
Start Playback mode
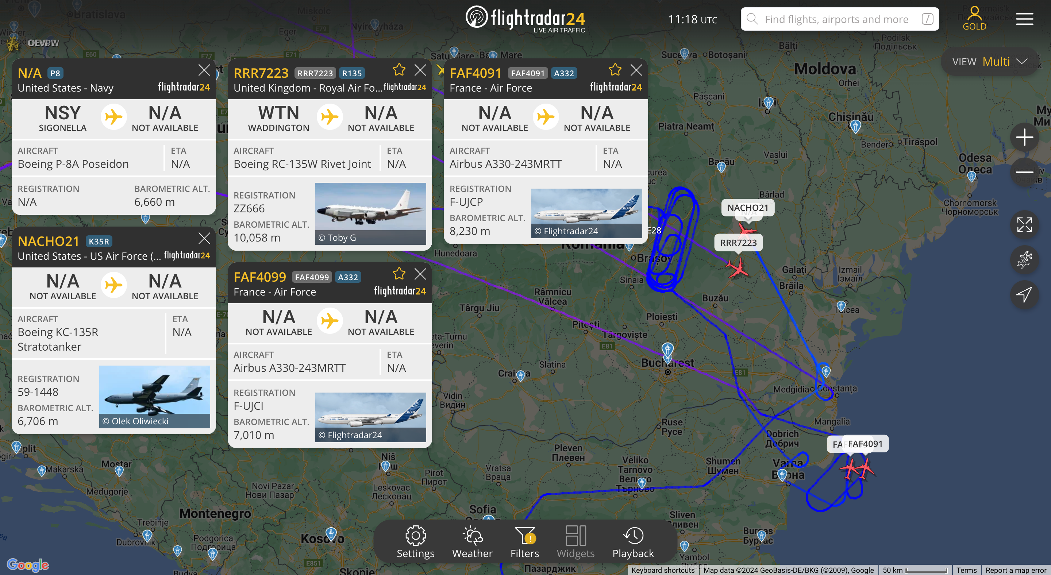pyautogui.click(x=633, y=542)
